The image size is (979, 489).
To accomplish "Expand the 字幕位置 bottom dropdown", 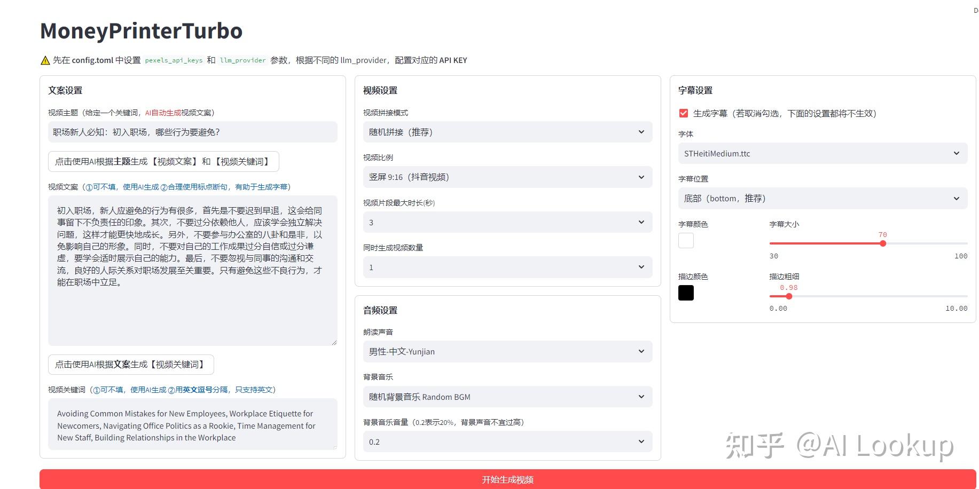I will pos(823,198).
